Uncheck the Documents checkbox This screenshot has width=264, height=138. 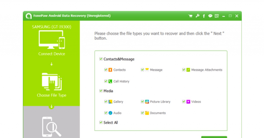pyautogui.click(x=142, y=113)
